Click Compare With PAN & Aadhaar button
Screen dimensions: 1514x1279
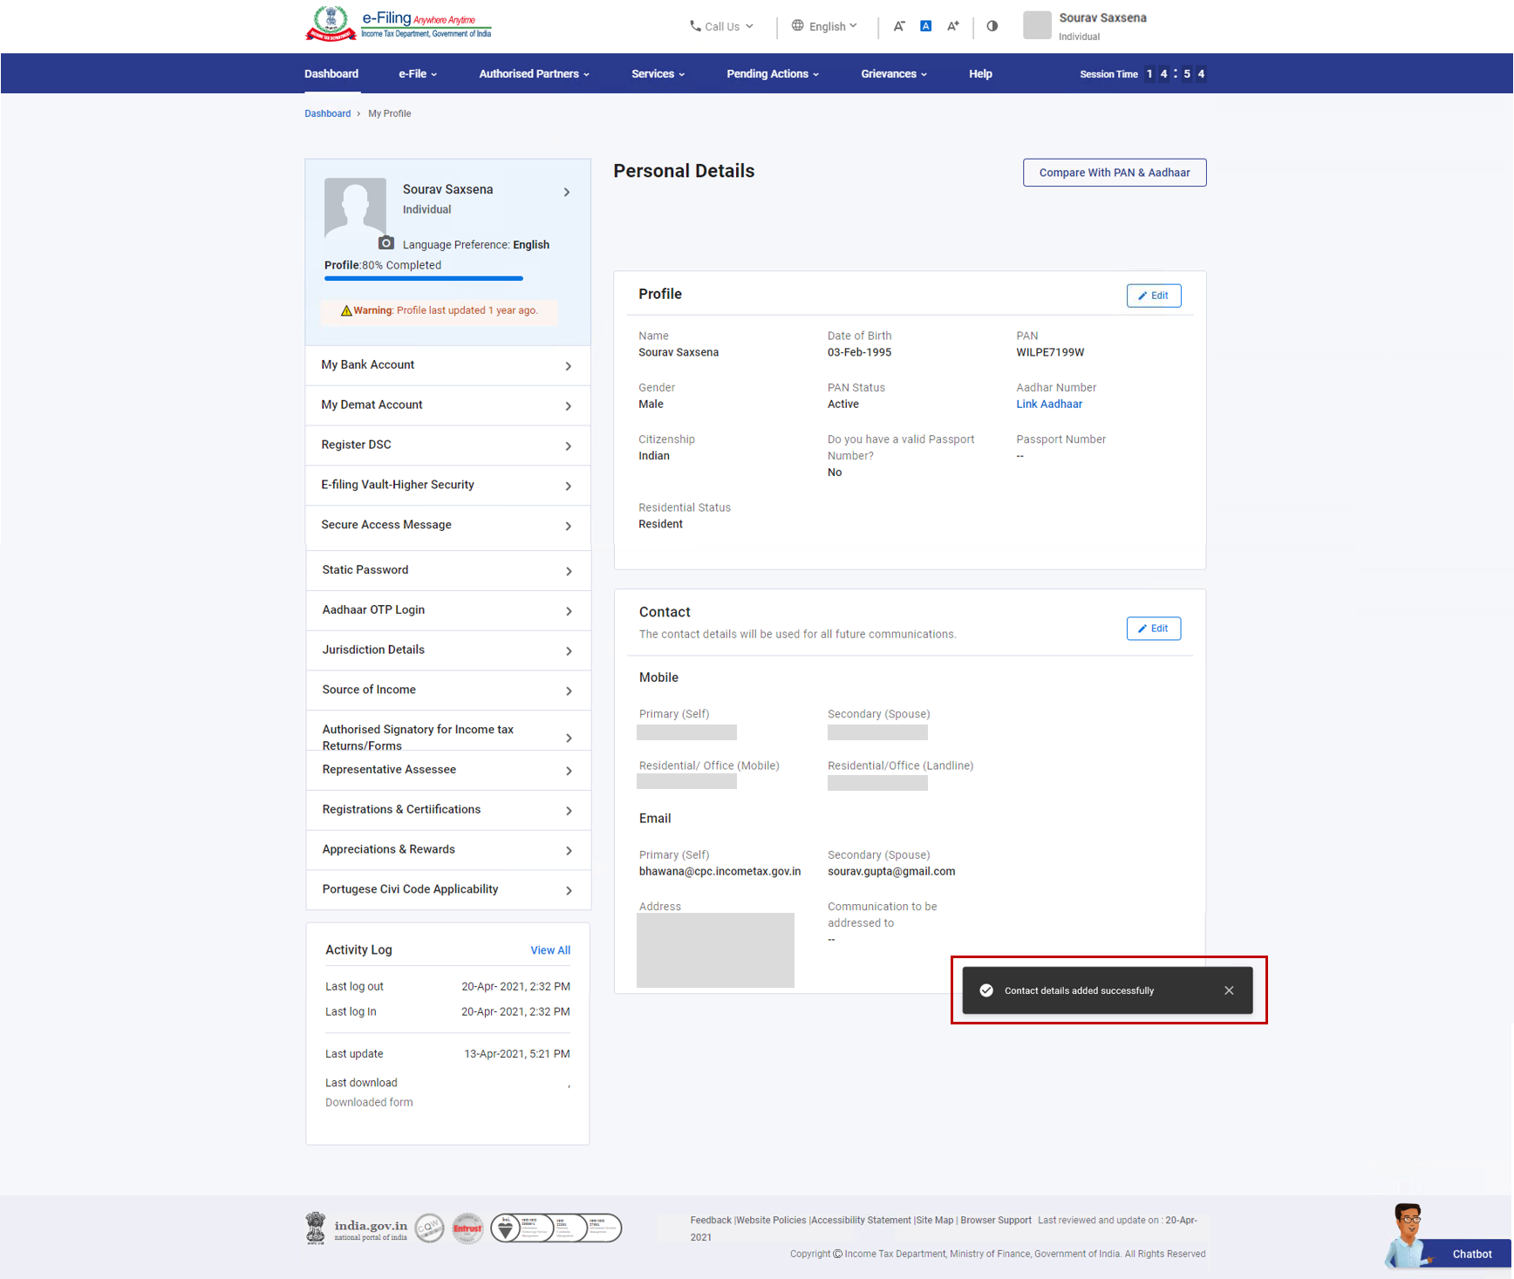[1114, 173]
